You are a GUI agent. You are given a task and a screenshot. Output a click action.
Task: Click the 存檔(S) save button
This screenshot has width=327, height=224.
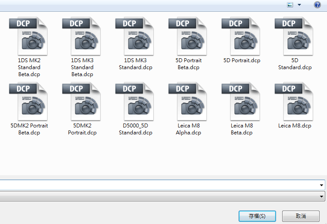257,216
